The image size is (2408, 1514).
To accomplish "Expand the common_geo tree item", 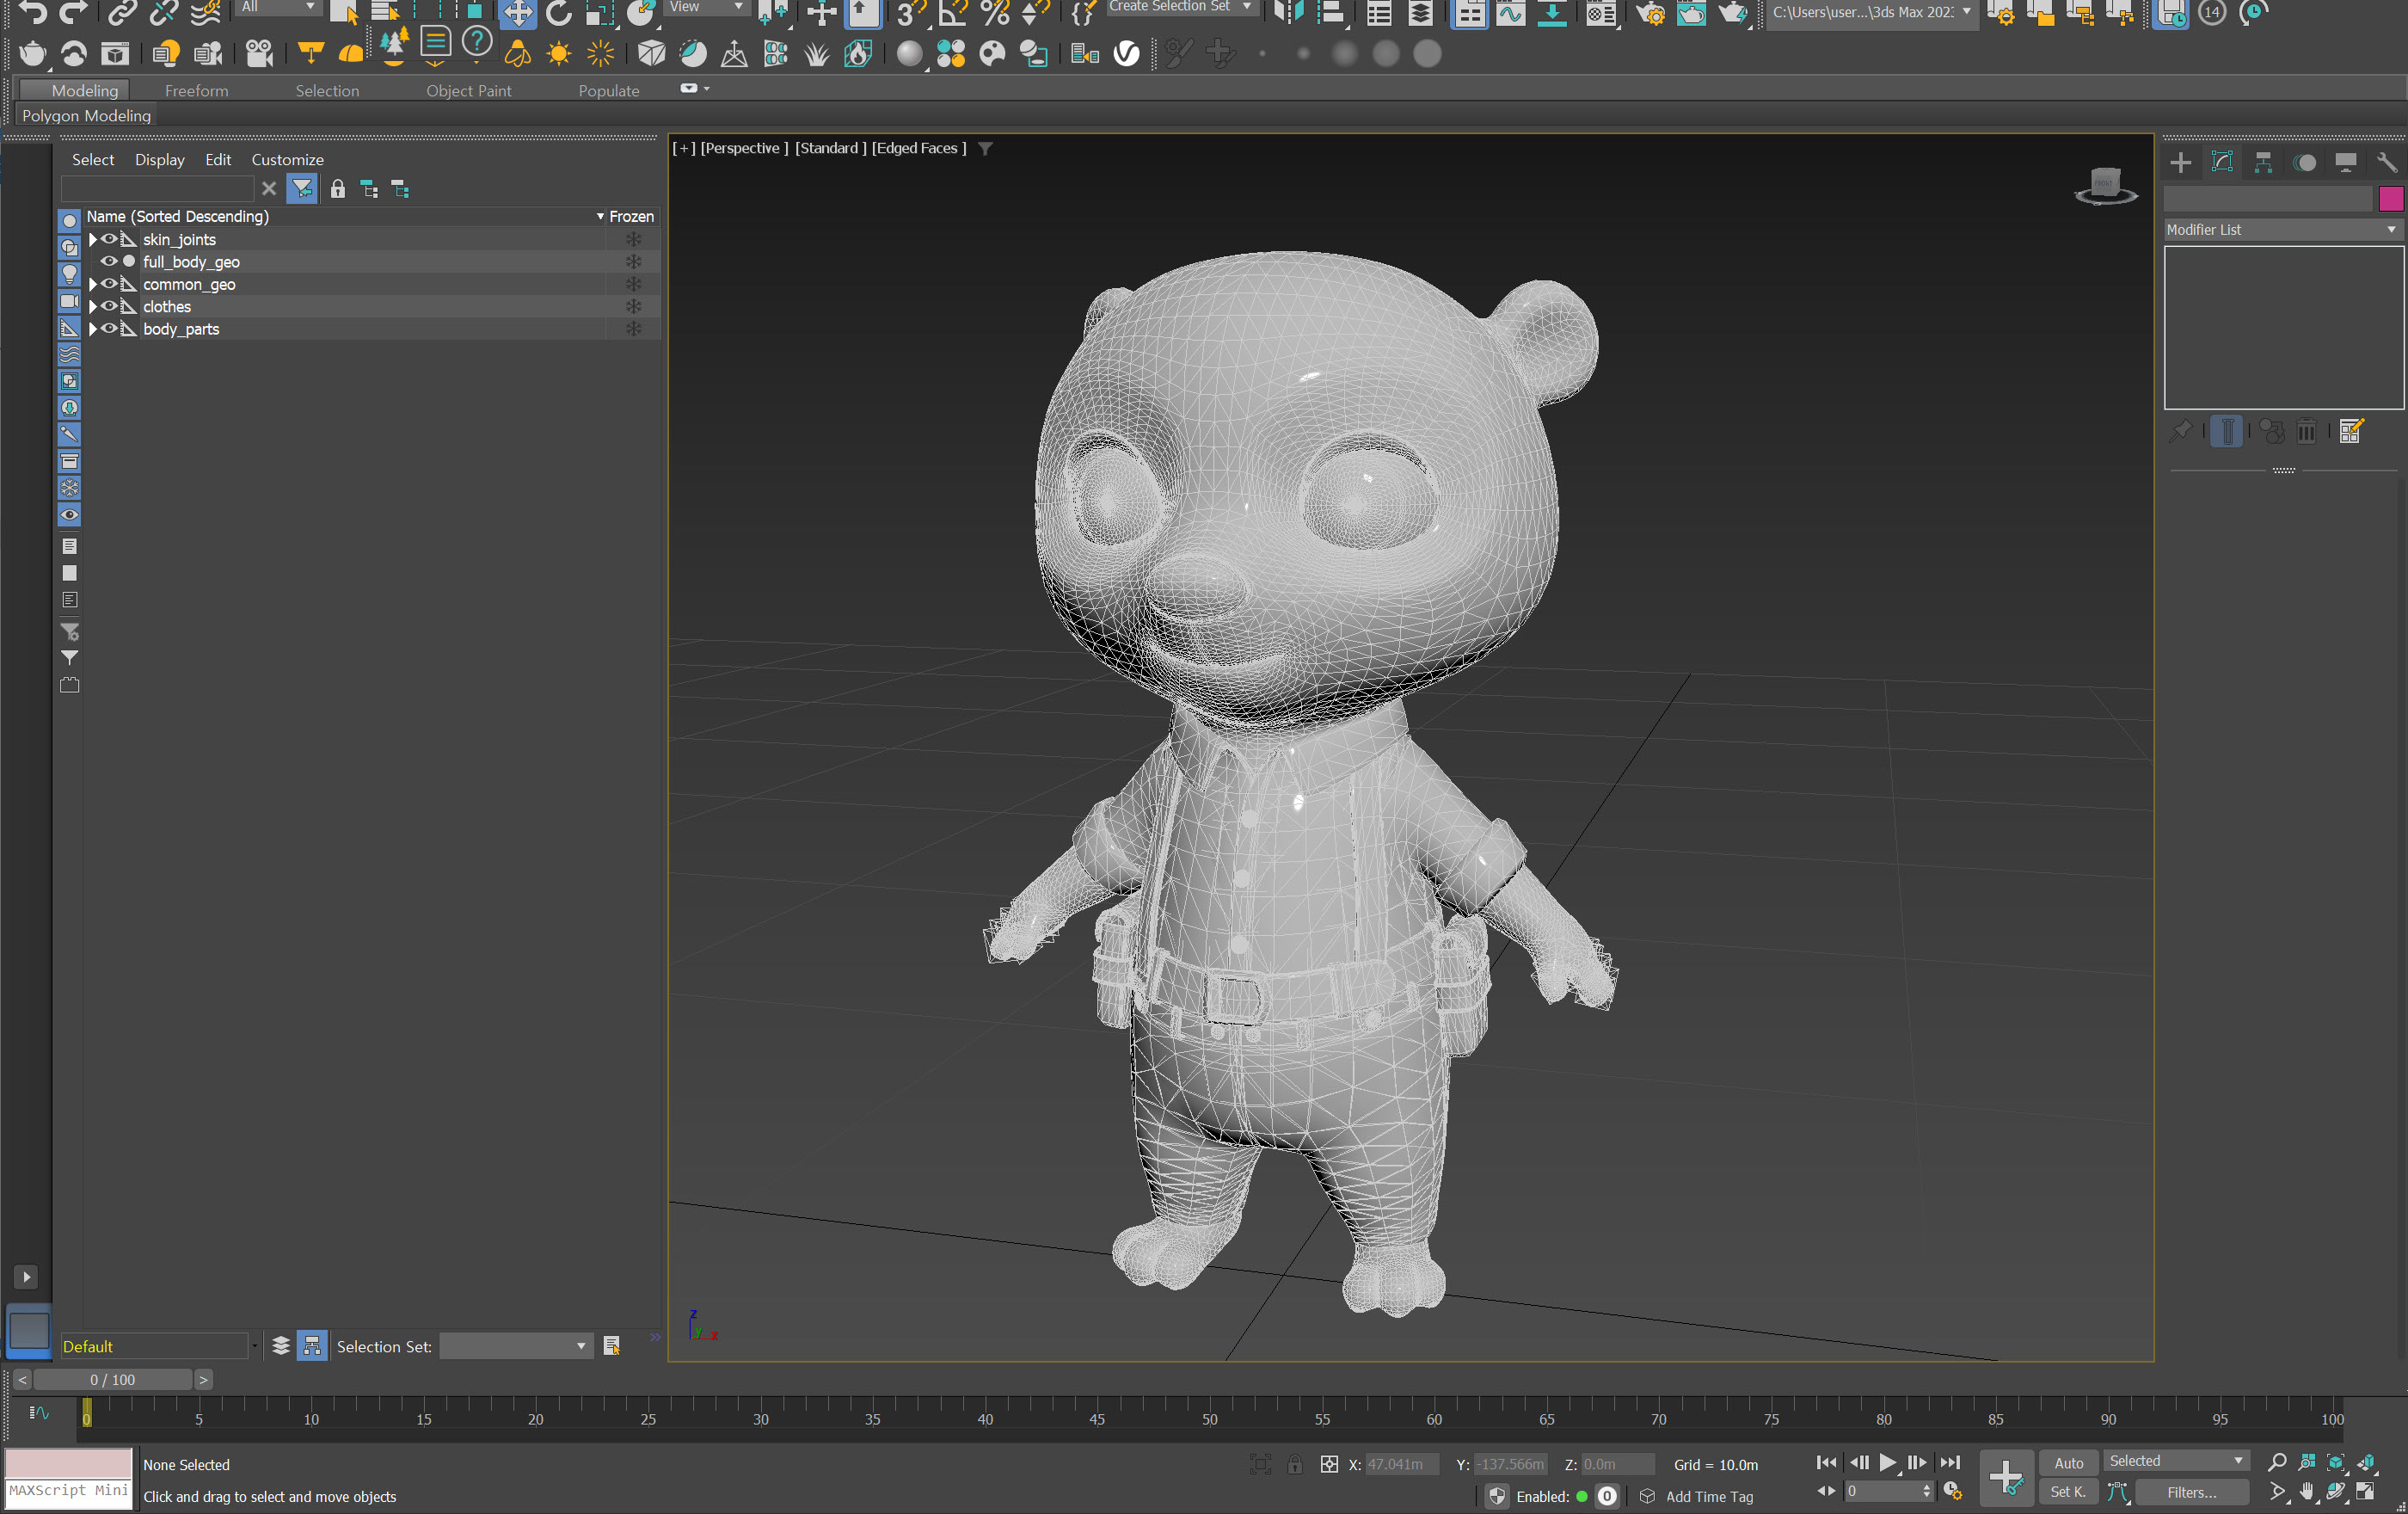I will click(93, 284).
